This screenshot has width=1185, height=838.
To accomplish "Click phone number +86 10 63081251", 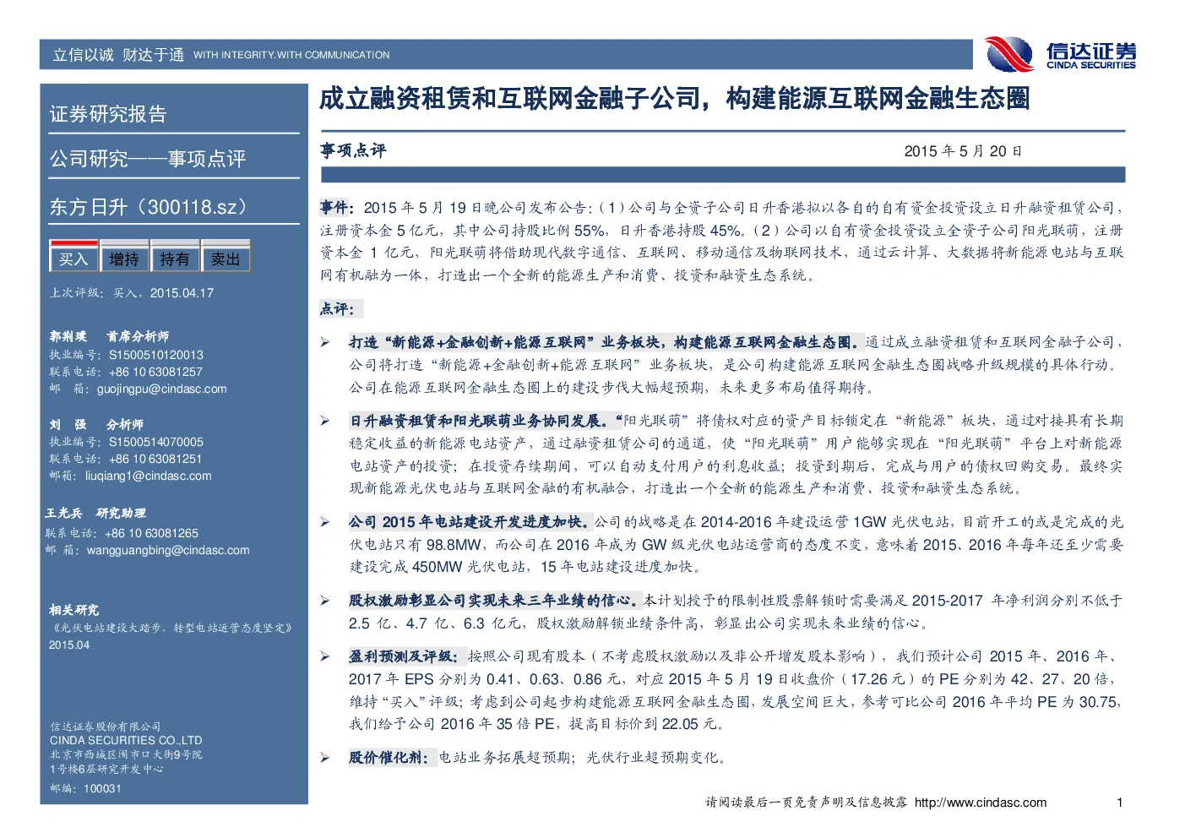I will tap(155, 459).
